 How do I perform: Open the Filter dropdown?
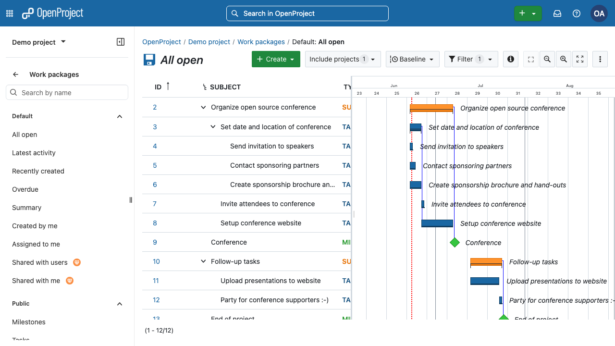471,59
